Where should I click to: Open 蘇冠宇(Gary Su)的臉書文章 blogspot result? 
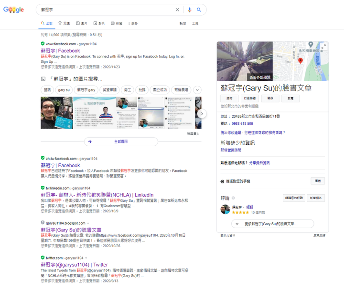click(x=71, y=230)
